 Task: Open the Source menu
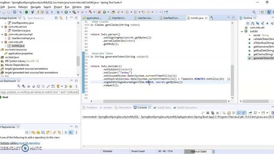pyautogui.click(x=12, y=7)
